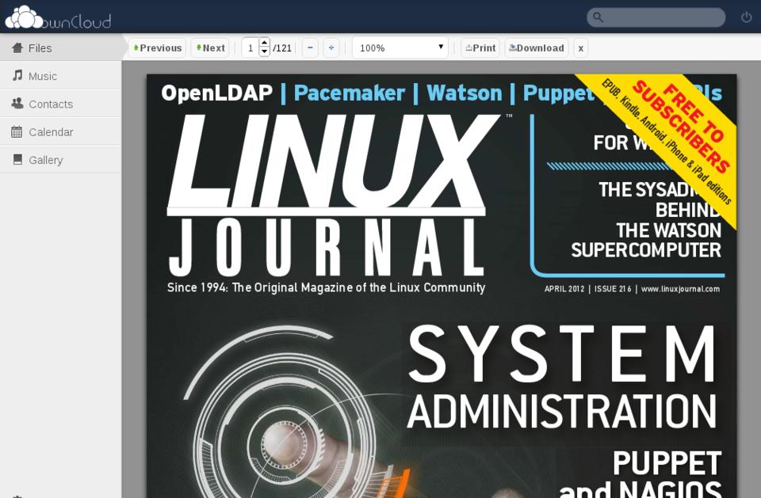Click the Music note icon
Image resolution: width=761 pixels, height=498 pixels.
[17, 75]
